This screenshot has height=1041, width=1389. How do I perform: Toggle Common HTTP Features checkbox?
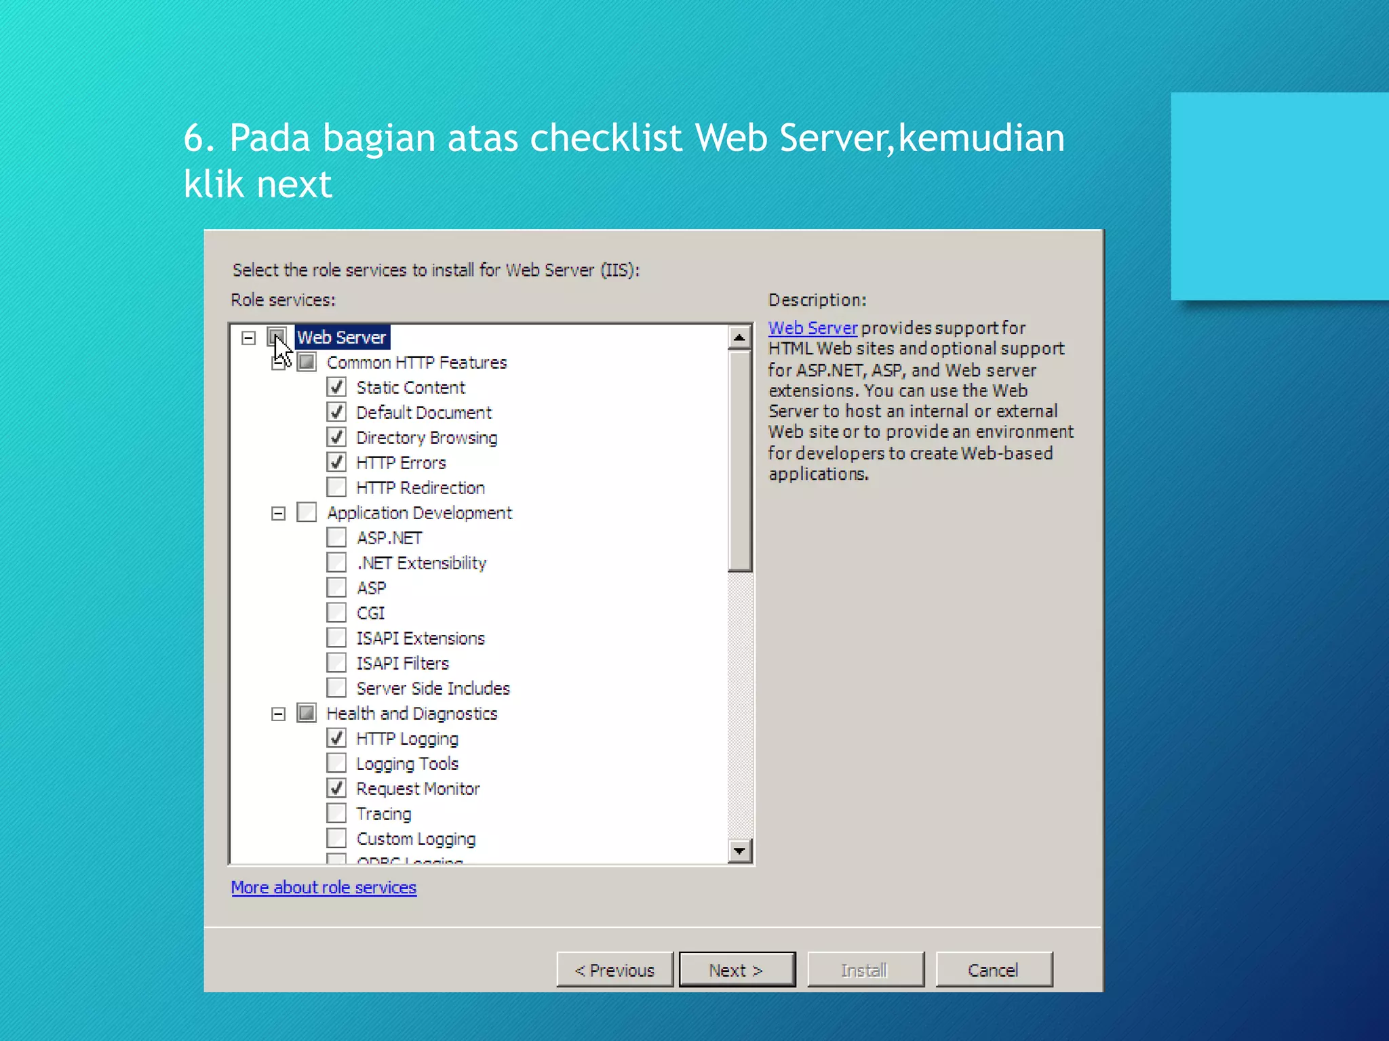coord(307,362)
